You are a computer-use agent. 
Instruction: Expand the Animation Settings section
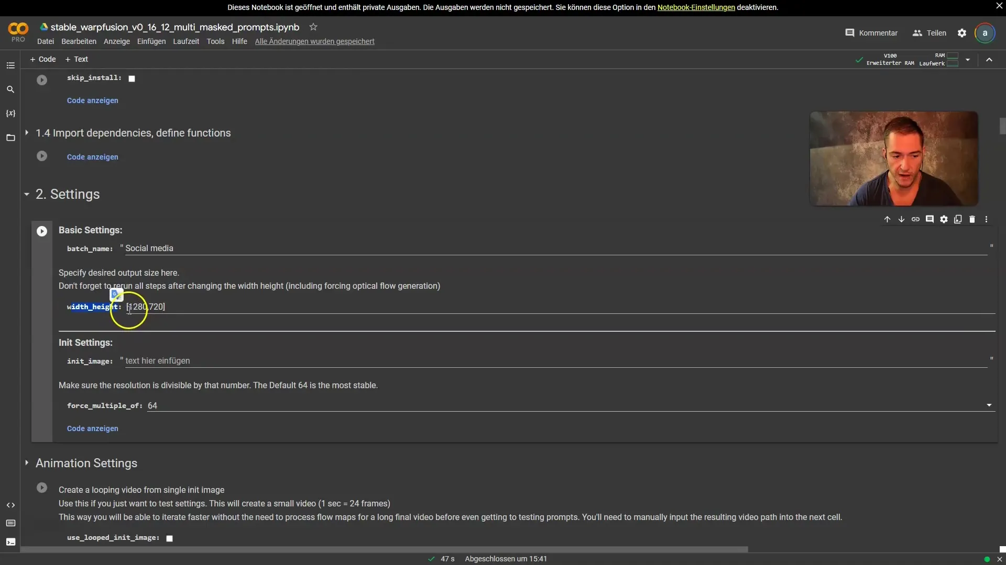pos(26,464)
